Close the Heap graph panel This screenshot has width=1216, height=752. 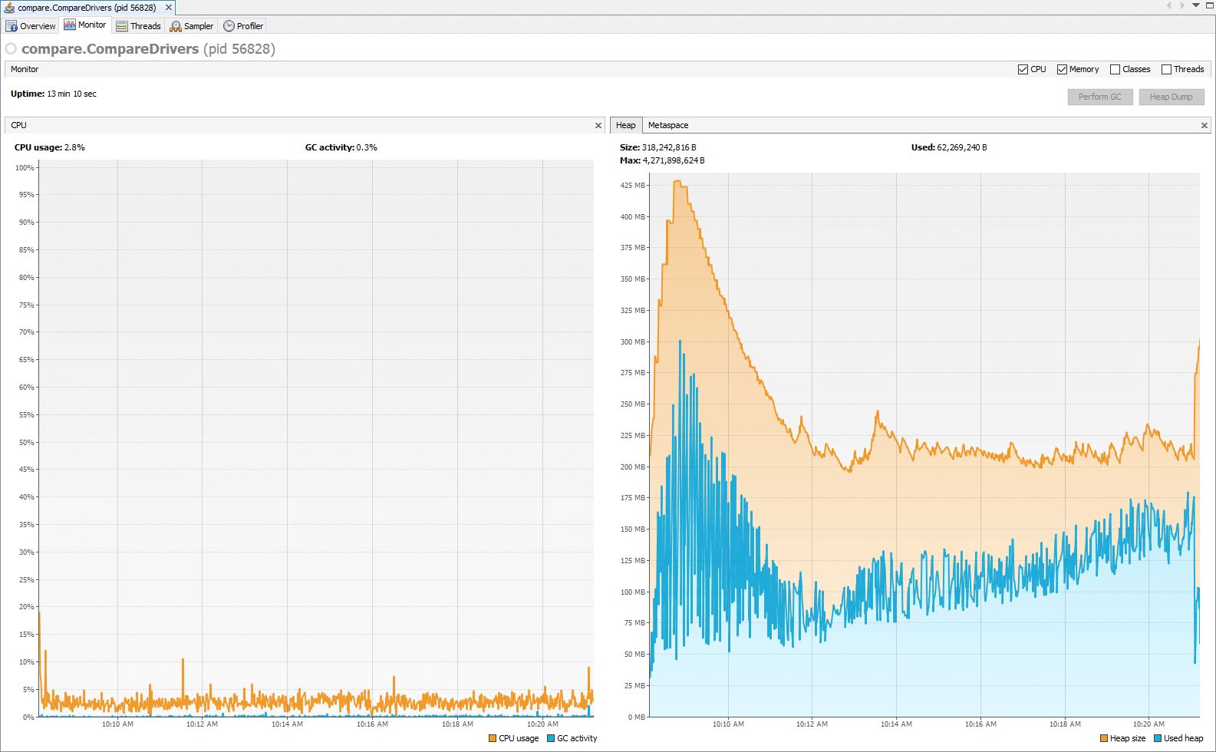tap(1204, 125)
